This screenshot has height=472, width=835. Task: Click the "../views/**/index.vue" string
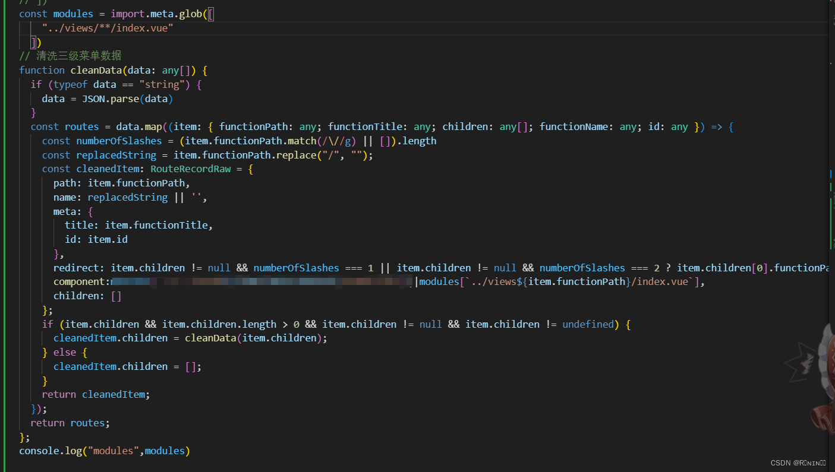[x=107, y=27]
